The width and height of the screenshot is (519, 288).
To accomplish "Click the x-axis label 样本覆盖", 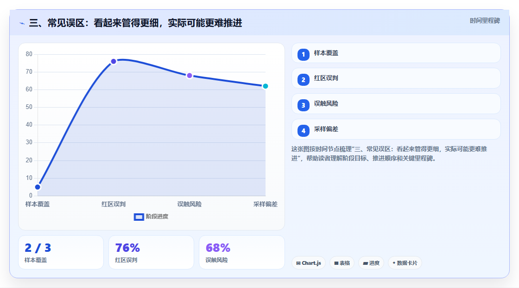I will coord(38,204).
